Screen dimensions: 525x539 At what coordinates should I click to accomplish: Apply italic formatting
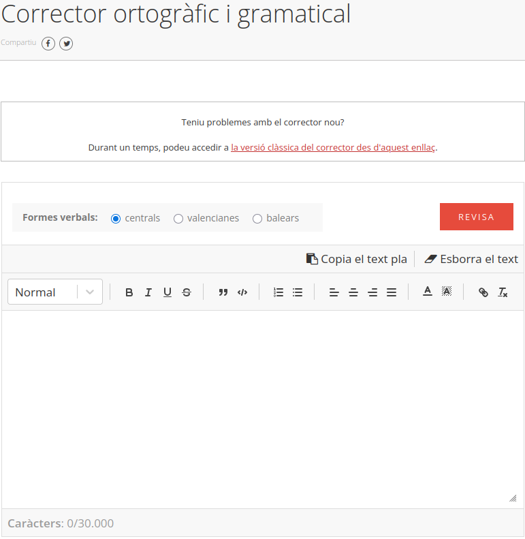pos(148,292)
